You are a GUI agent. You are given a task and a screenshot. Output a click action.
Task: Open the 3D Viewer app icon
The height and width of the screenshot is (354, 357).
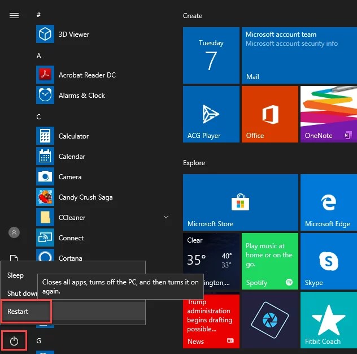coord(45,34)
